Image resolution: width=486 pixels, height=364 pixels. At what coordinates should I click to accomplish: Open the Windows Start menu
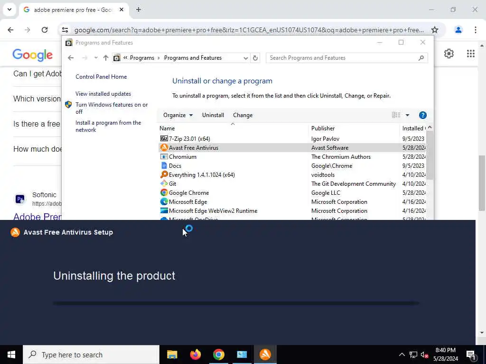[x=11, y=355]
